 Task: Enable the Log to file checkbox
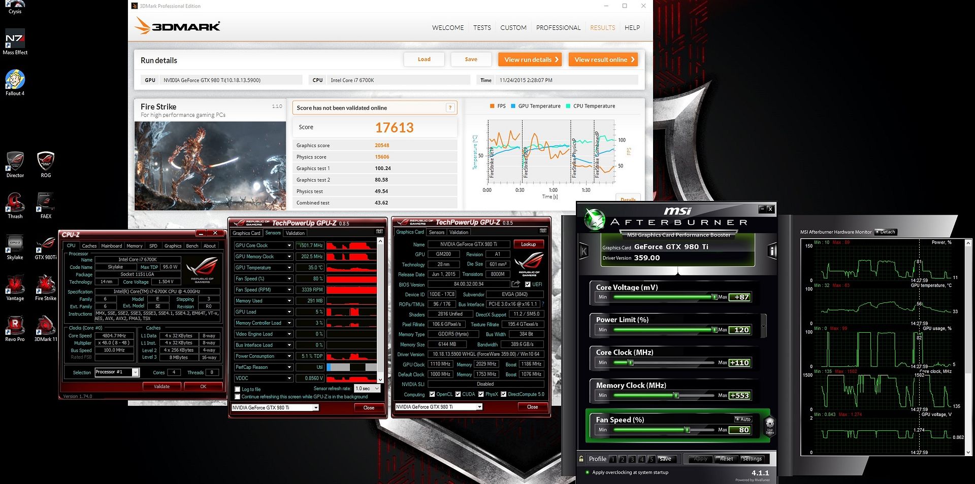pos(237,390)
